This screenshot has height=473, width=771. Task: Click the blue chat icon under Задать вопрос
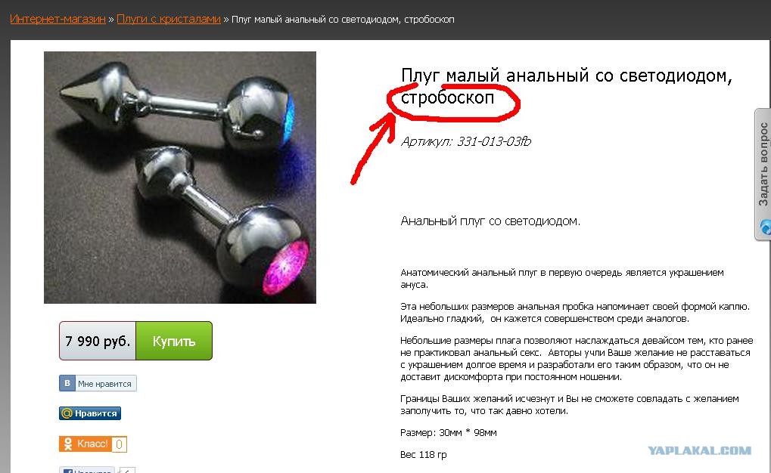pyautogui.click(x=765, y=227)
